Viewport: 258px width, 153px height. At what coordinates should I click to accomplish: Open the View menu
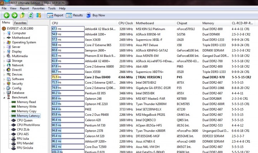[x=13, y=8]
